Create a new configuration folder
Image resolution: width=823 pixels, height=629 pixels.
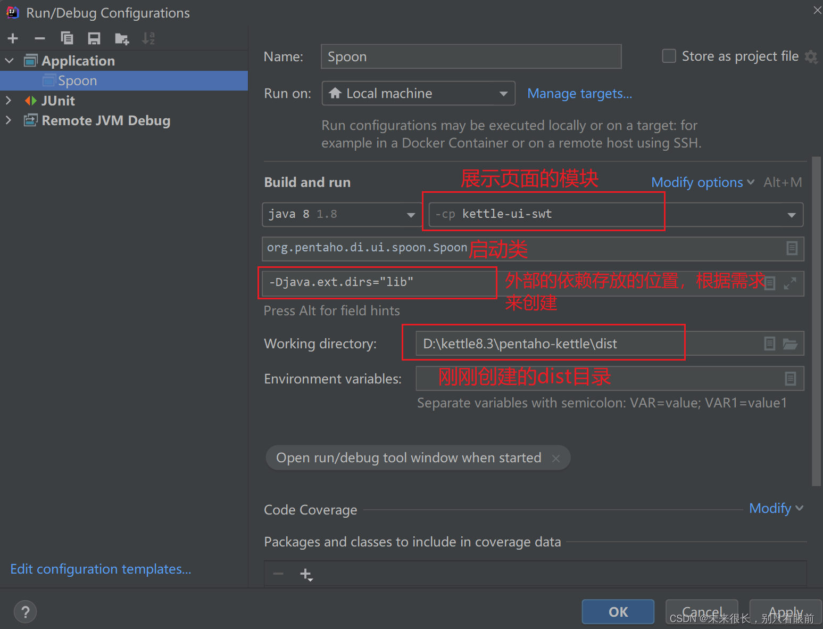[x=121, y=38]
